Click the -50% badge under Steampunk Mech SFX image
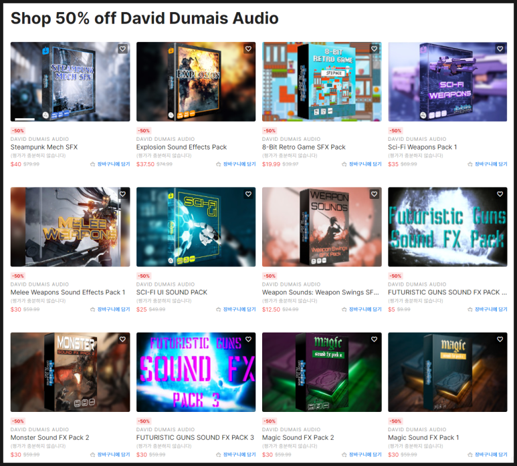The height and width of the screenshot is (466, 517). tap(18, 131)
